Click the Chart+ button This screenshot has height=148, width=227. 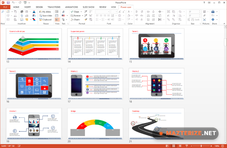(75, 20)
